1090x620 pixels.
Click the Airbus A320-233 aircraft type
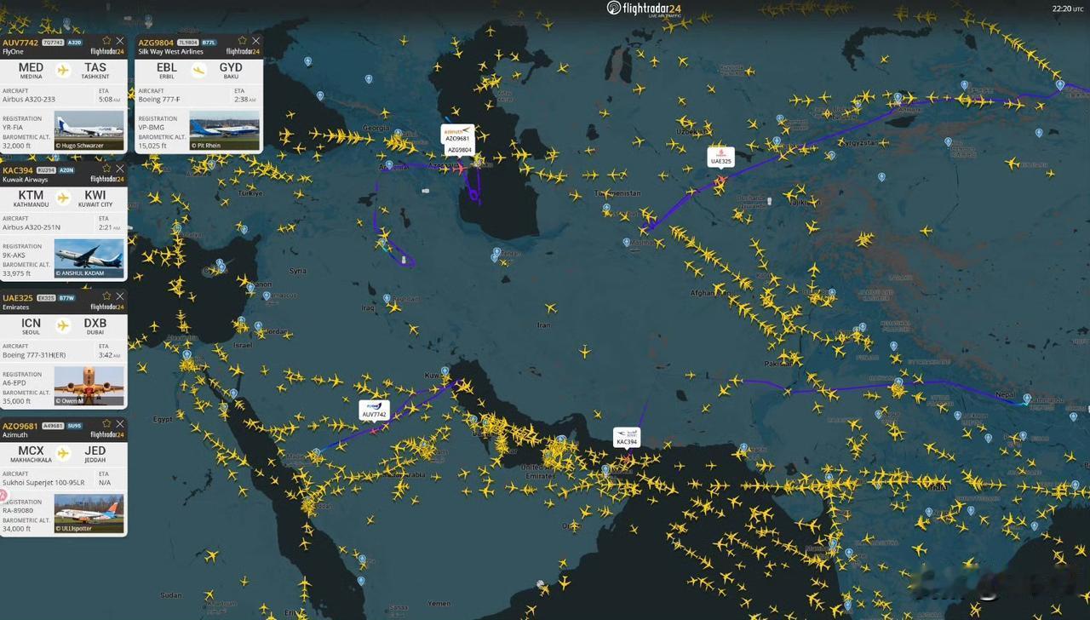[29, 100]
